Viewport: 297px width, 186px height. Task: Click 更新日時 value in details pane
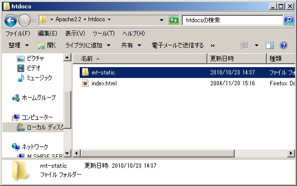coord(134,166)
